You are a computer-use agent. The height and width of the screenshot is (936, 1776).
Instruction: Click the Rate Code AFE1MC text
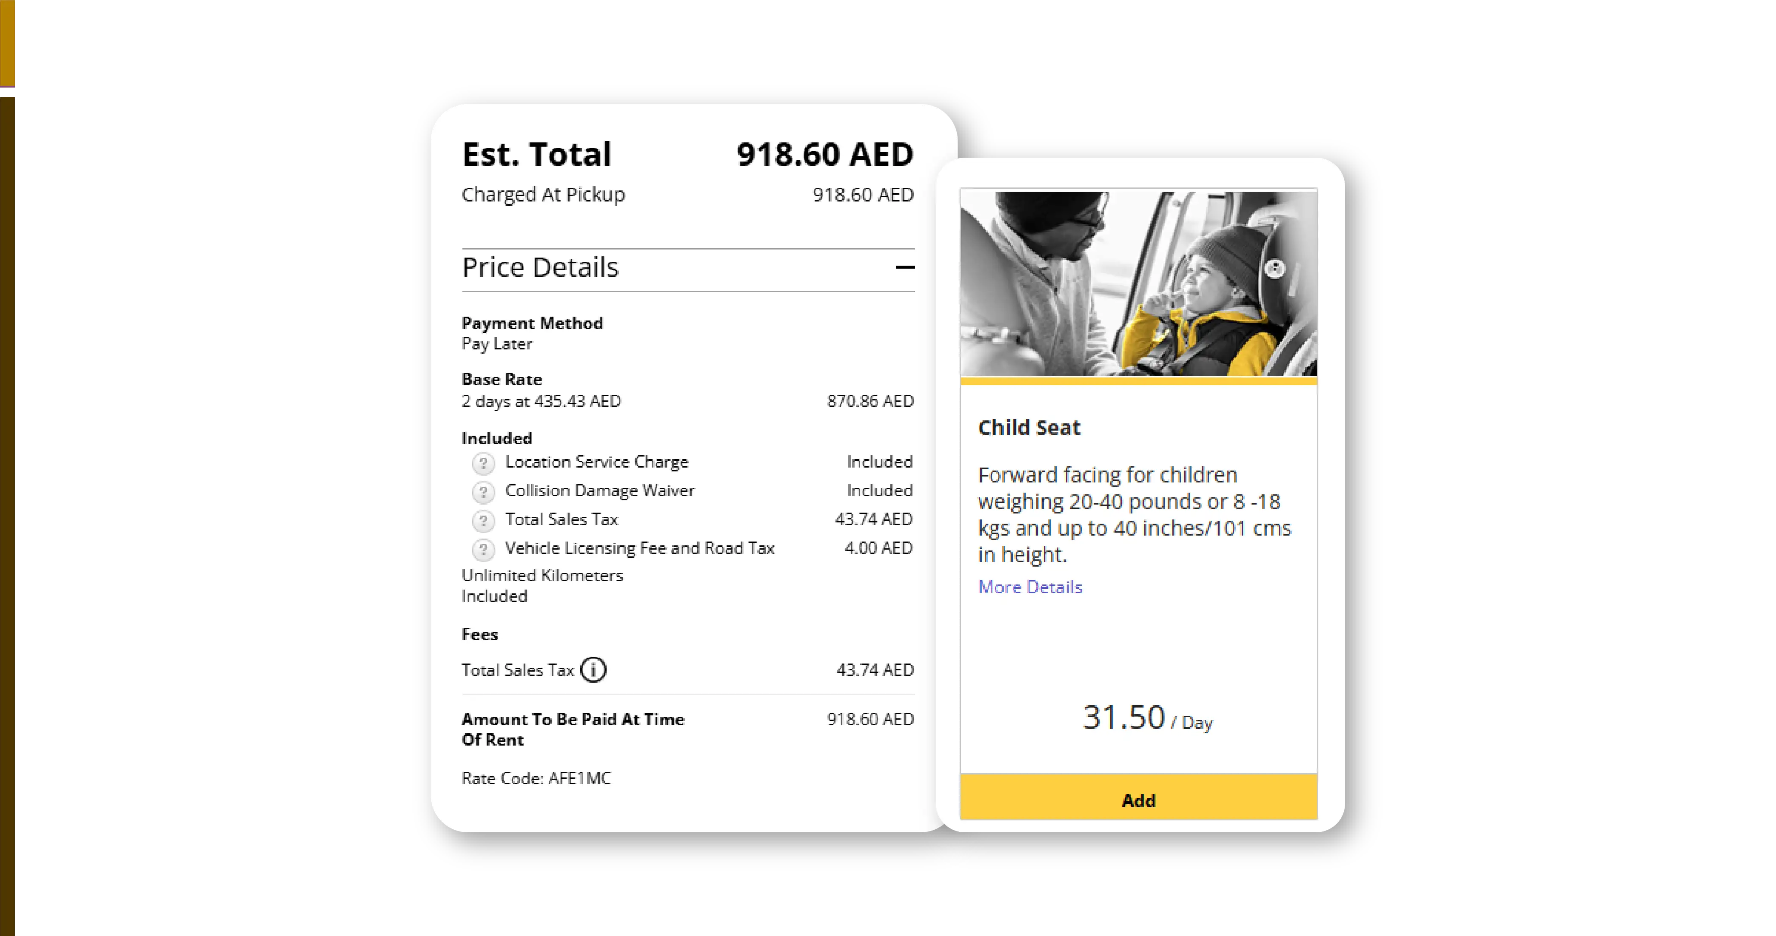coord(536,778)
